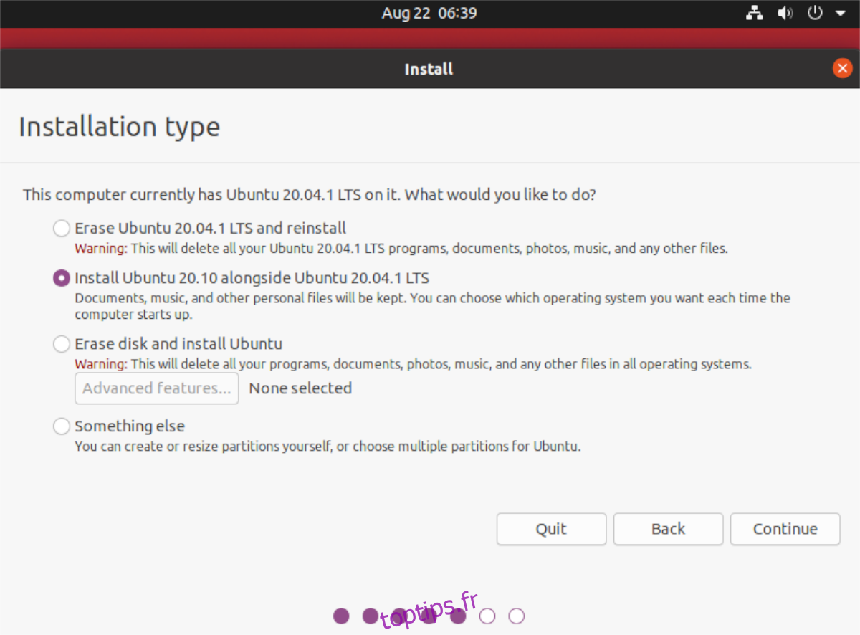Click the Install window title text
The width and height of the screenshot is (860, 635).
(429, 69)
